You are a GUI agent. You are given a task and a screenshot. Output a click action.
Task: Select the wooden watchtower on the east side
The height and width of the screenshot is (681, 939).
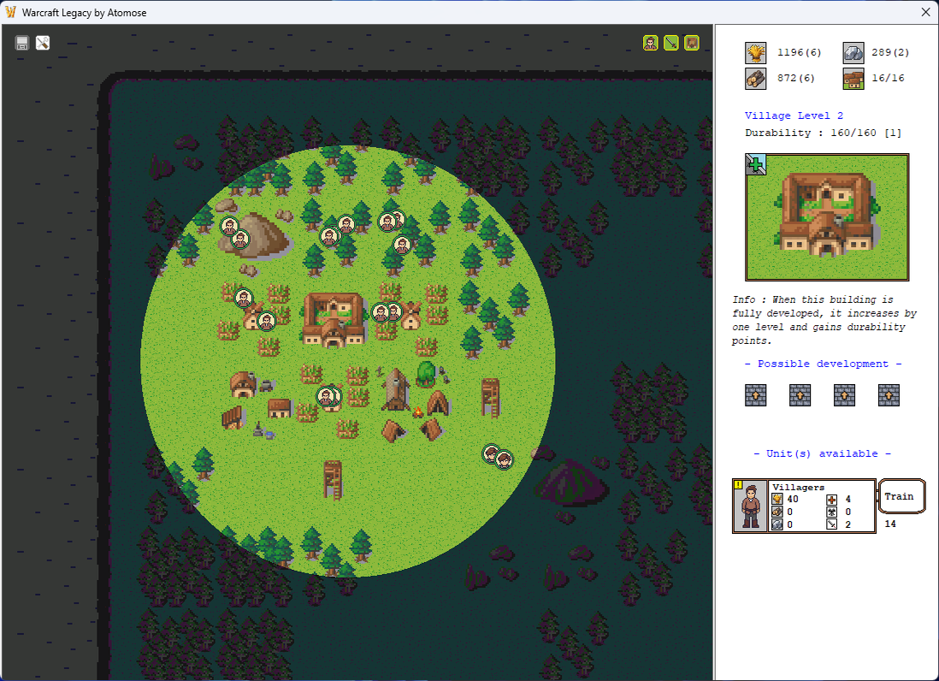point(491,397)
